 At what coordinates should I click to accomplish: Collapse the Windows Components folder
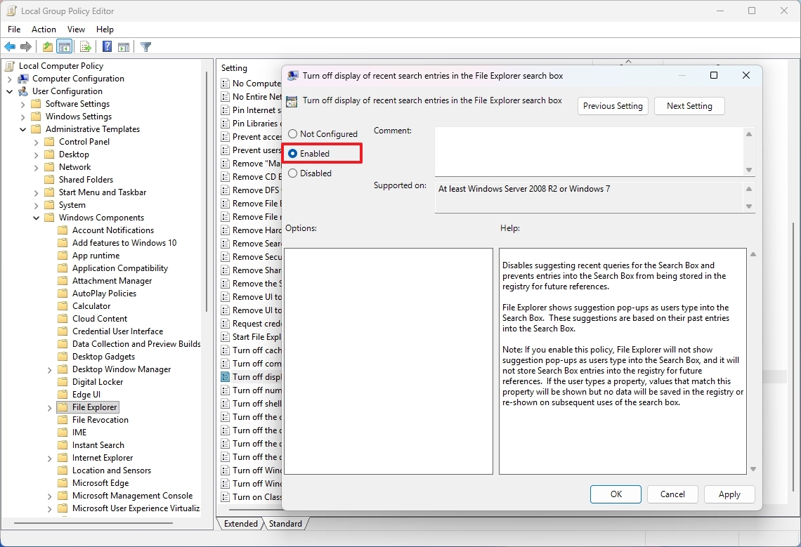coord(35,217)
